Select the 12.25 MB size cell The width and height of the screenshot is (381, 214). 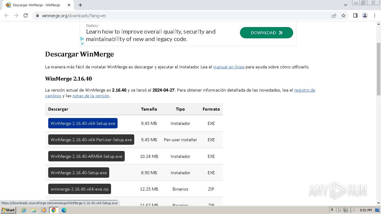(149, 189)
